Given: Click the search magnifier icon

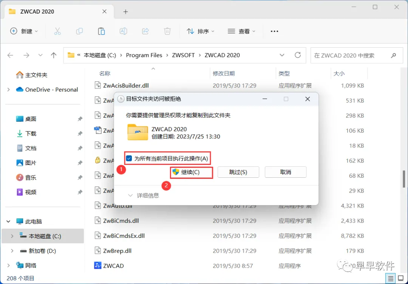Looking at the screenshot, I should click(x=393, y=55).
